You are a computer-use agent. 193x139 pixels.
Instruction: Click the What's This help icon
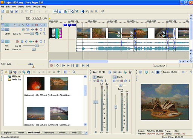(x=103, y=11)
